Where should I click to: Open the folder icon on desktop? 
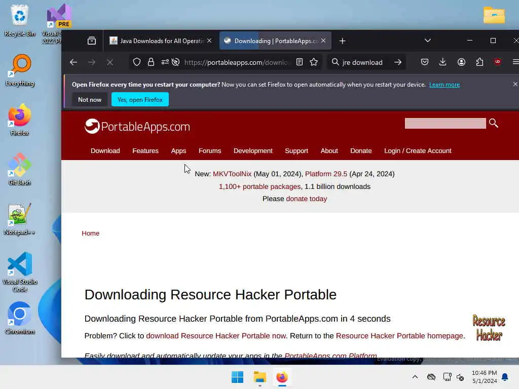494,15
